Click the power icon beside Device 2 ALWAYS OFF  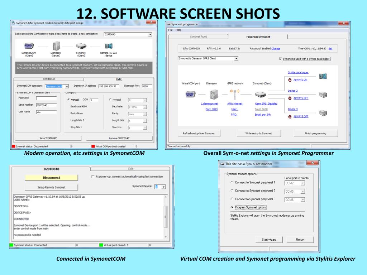[x=290, y=98]
